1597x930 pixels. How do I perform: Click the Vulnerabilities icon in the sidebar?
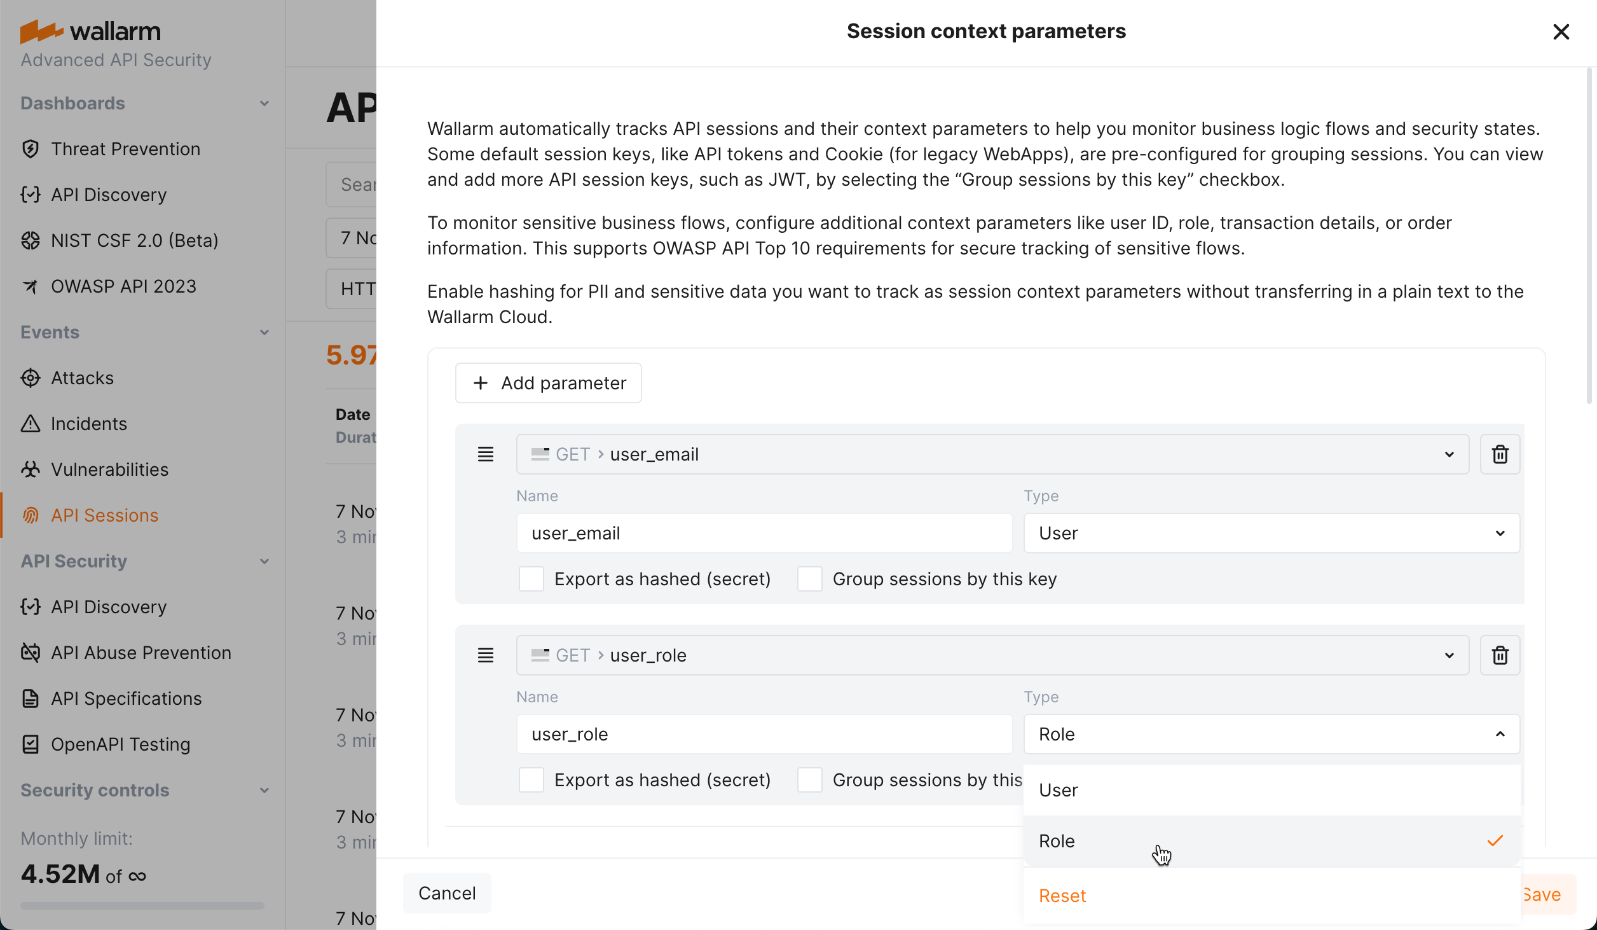click(x=31, y=469)
